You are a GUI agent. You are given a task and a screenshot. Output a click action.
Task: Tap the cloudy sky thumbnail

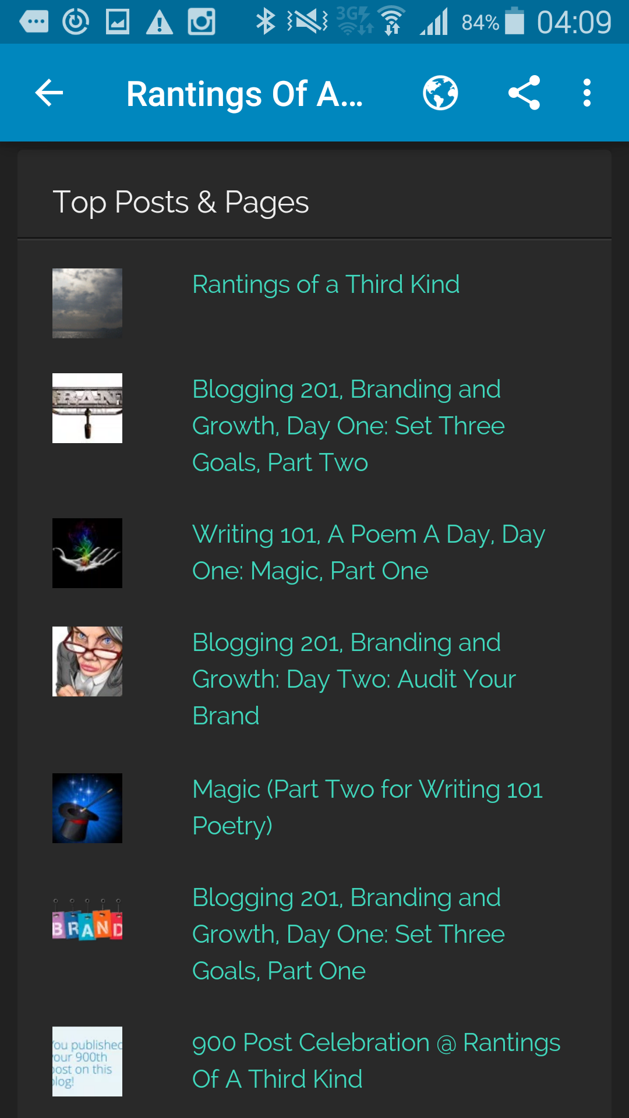click(x=87, y=303)
